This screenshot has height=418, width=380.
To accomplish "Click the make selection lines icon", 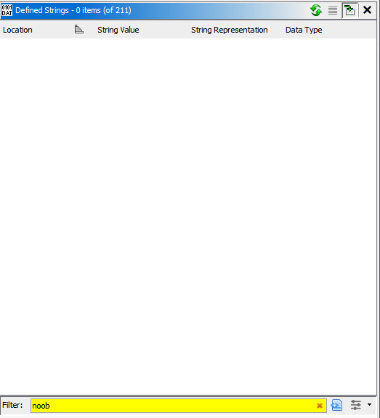I will 333,11.
